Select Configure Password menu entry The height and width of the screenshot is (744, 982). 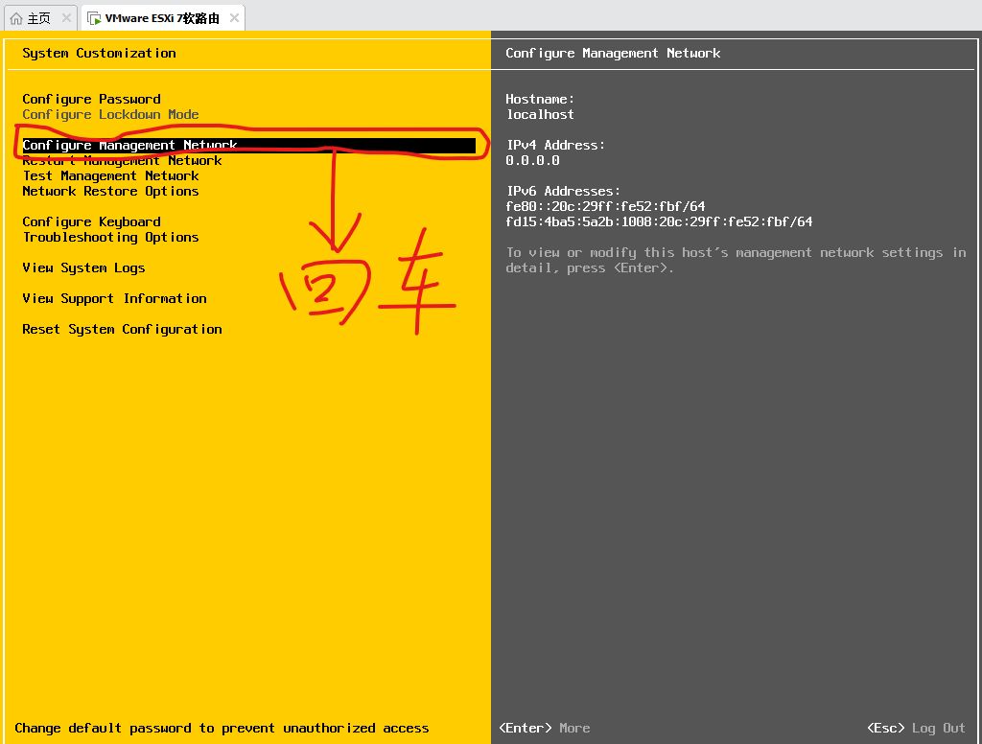point(91,99)
